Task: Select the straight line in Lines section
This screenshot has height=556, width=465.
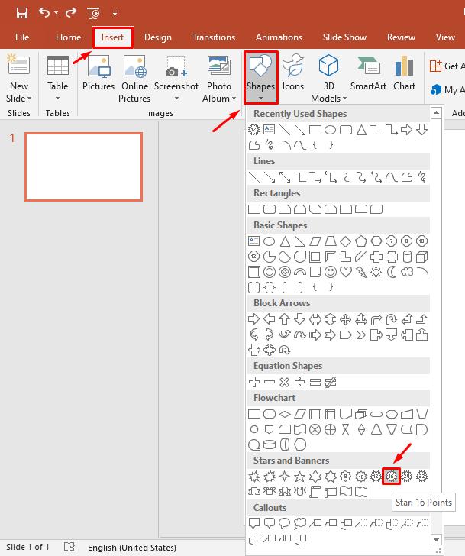Action: (253, 177)
